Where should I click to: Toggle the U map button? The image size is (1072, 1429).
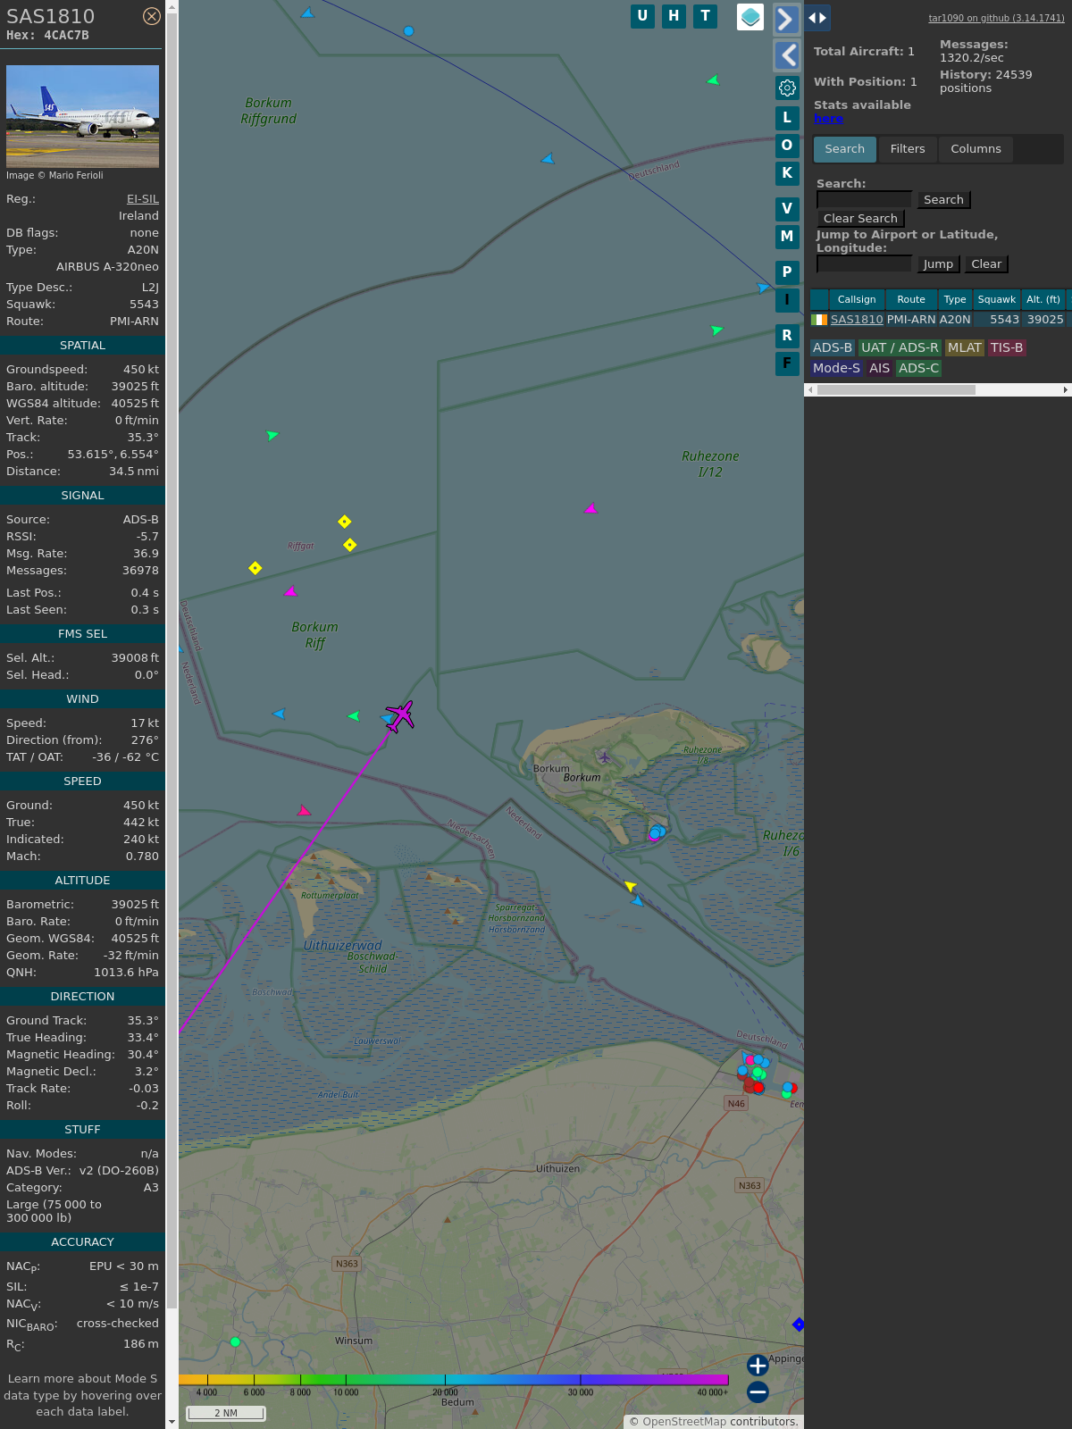[x=642, y=16]
